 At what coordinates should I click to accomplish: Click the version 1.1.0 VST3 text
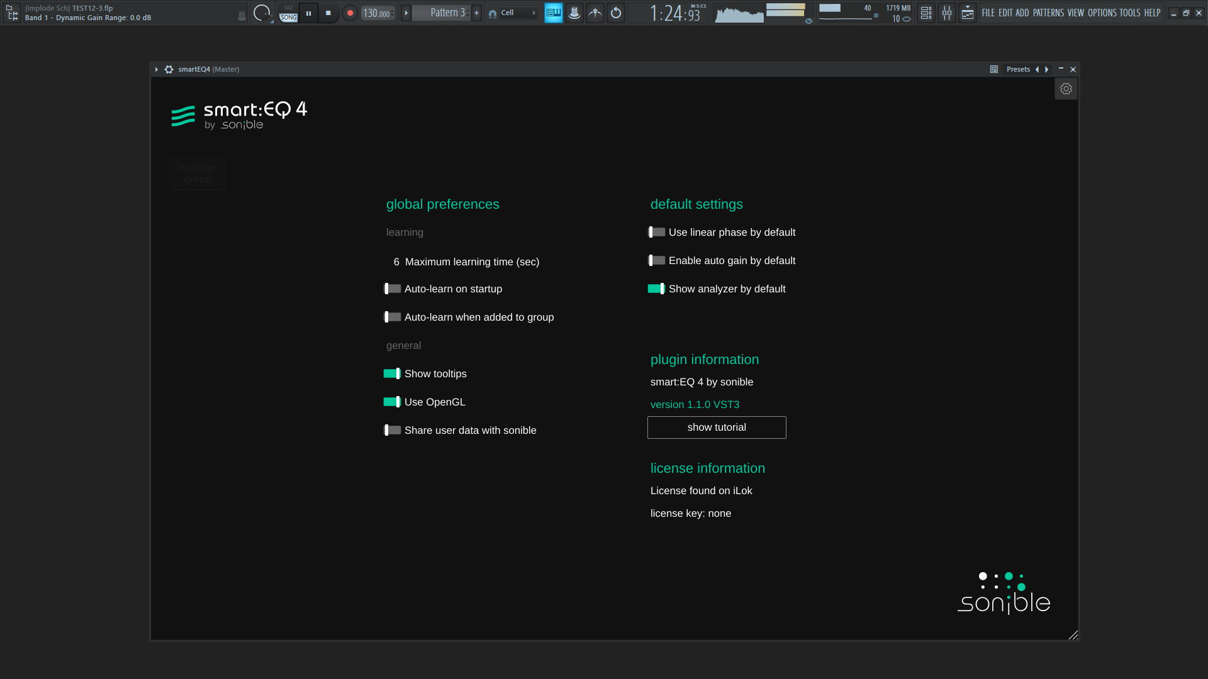(x=695, y=405)
